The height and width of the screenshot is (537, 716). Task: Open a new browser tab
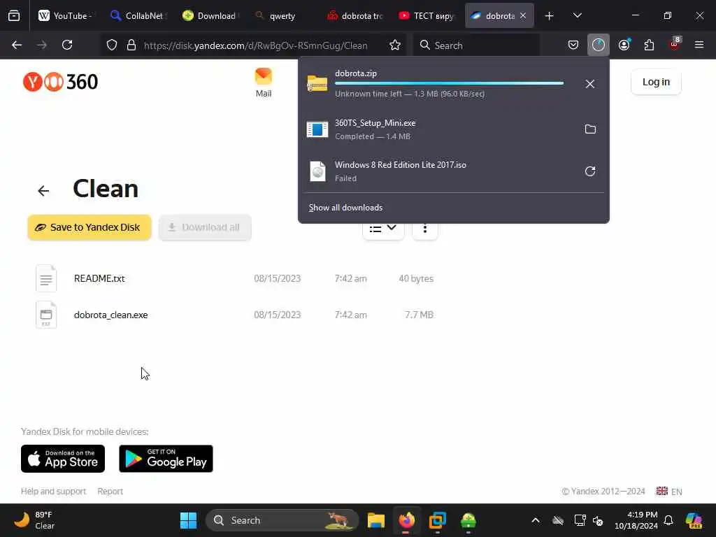point(550,16)
